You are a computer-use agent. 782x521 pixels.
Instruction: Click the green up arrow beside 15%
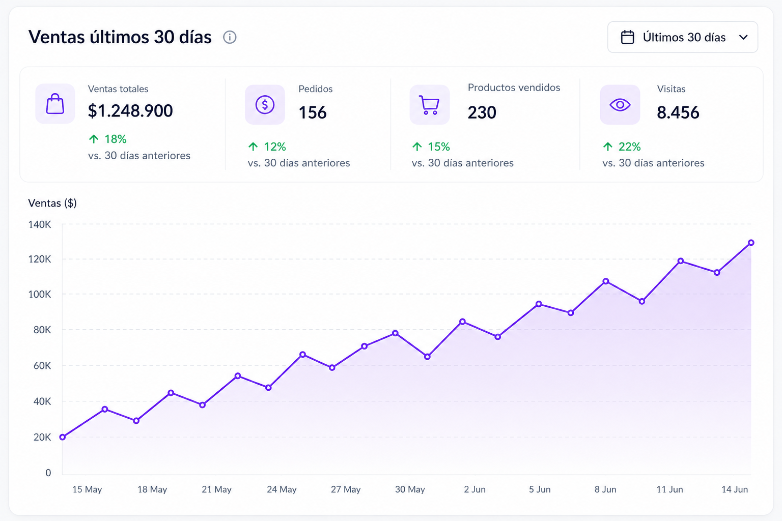point(417,147)
